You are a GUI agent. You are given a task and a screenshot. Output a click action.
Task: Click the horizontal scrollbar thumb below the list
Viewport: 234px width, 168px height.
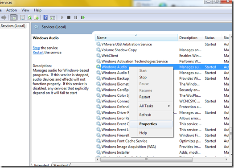point(146,160)
